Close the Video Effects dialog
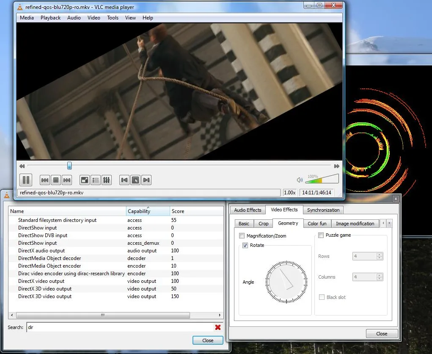This screenshot has height=354, width=432. 381,333
